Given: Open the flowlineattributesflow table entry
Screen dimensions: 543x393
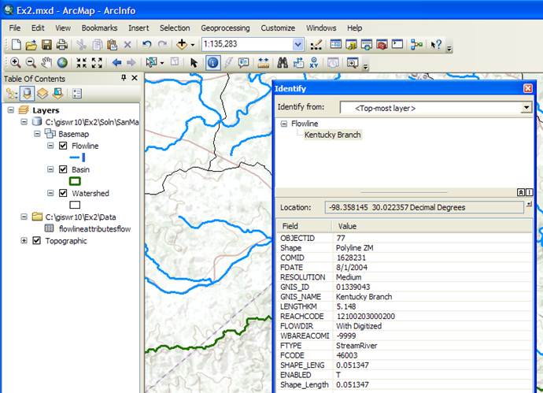Looking at the screenshot, I should click(94, 228).
